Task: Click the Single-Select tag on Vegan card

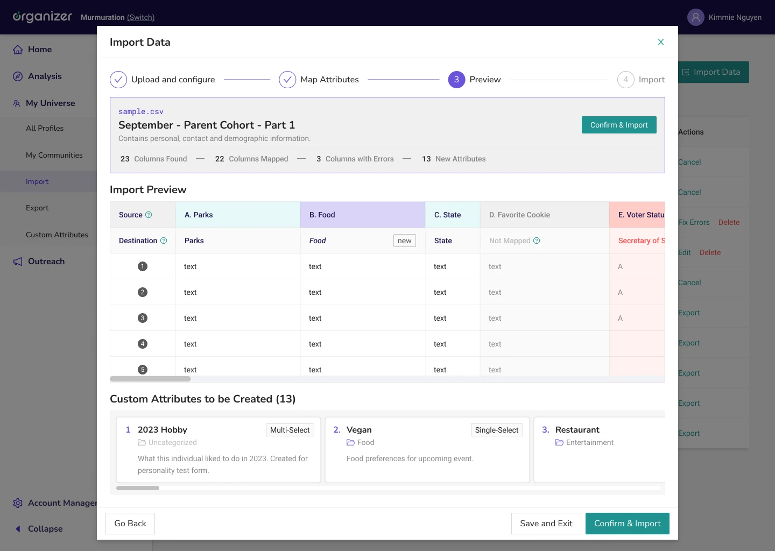Action: (x=497, y=430)
